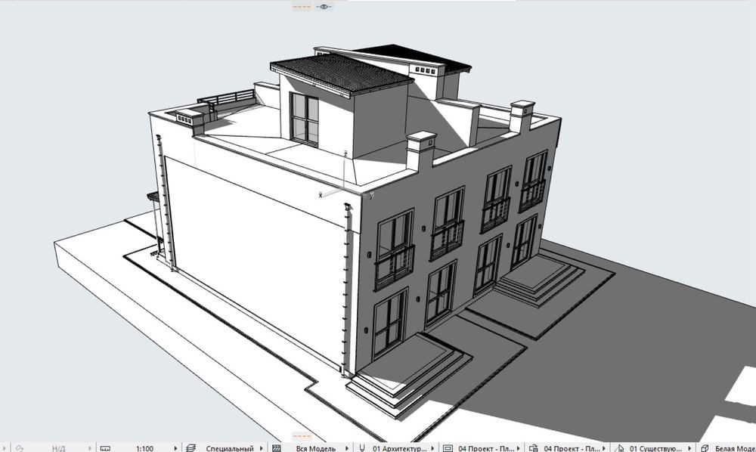The width and height of the screenshot is (756, 452).
Task: Click the pencil icon beside Н/Д
Action: pos(20,447)
